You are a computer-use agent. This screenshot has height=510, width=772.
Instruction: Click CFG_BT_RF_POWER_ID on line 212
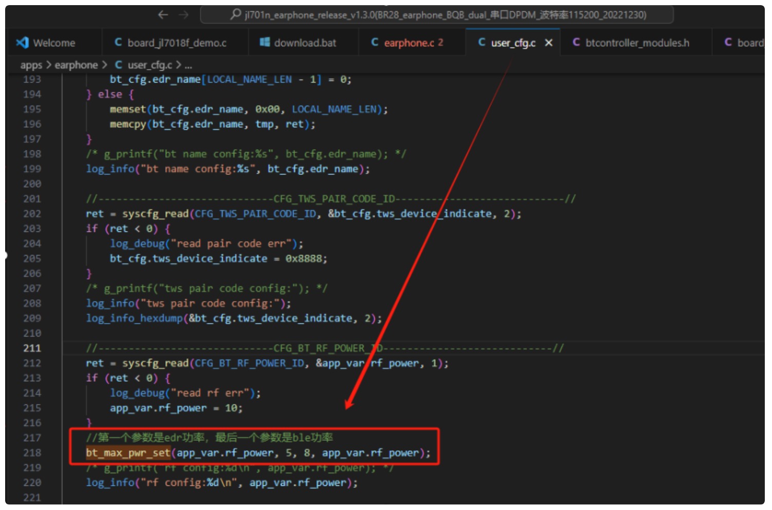[x=249, y=363]
